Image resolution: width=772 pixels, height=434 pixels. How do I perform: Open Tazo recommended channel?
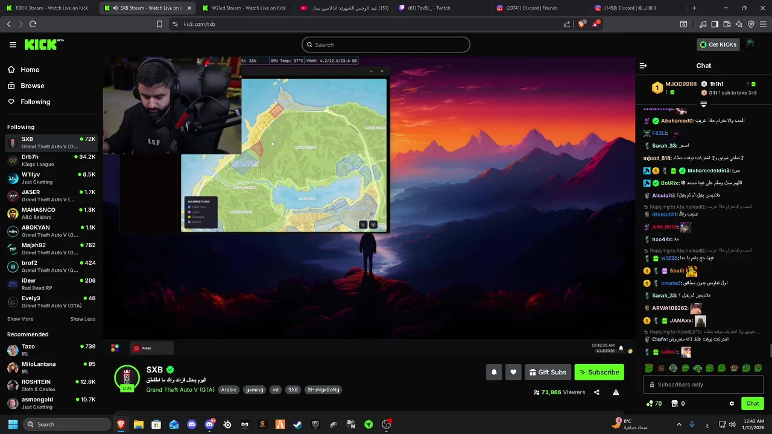click(x=51, y=350)
